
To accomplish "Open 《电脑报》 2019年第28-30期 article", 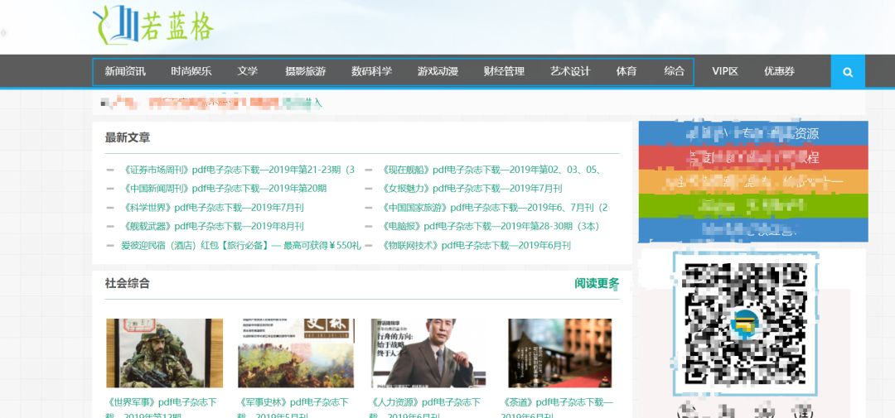I will (491, 227).
